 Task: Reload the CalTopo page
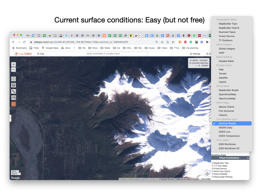click(x=24, y=42)
